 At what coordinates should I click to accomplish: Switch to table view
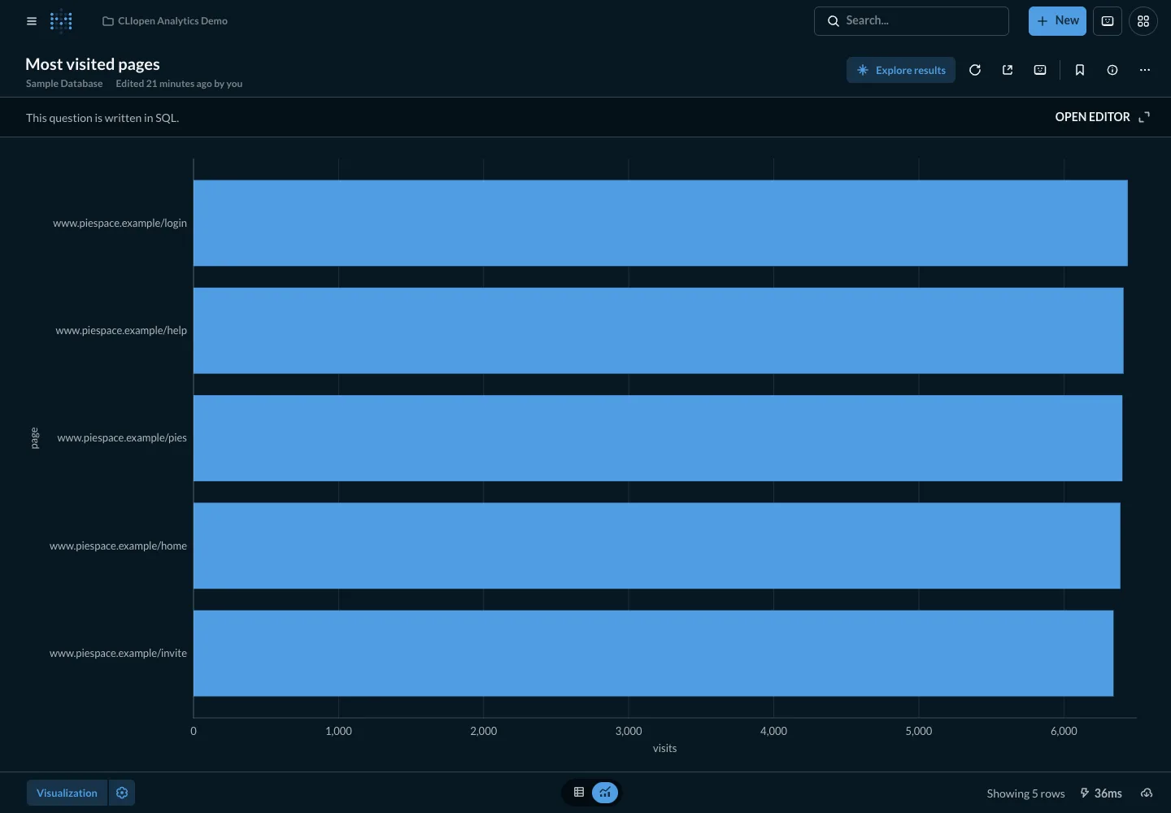(579, 792)
